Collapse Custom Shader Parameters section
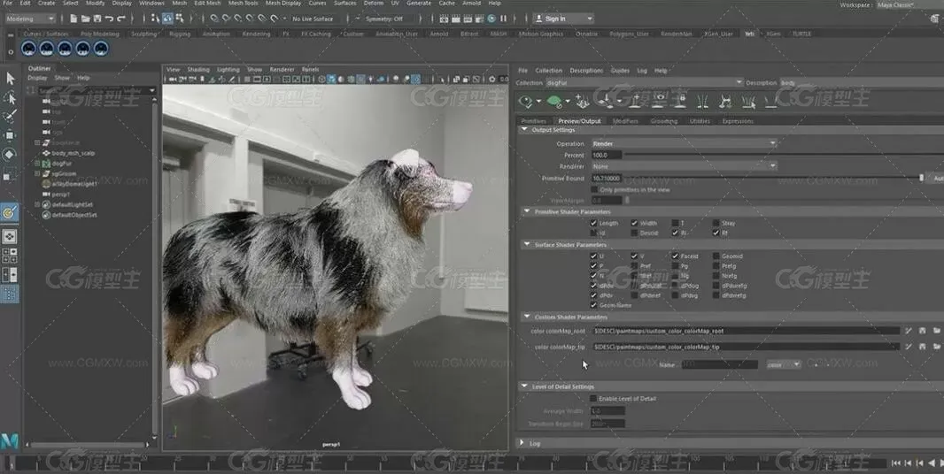This screenshot has height=474, width=944. pyautogui.click(x=527, y=317)
